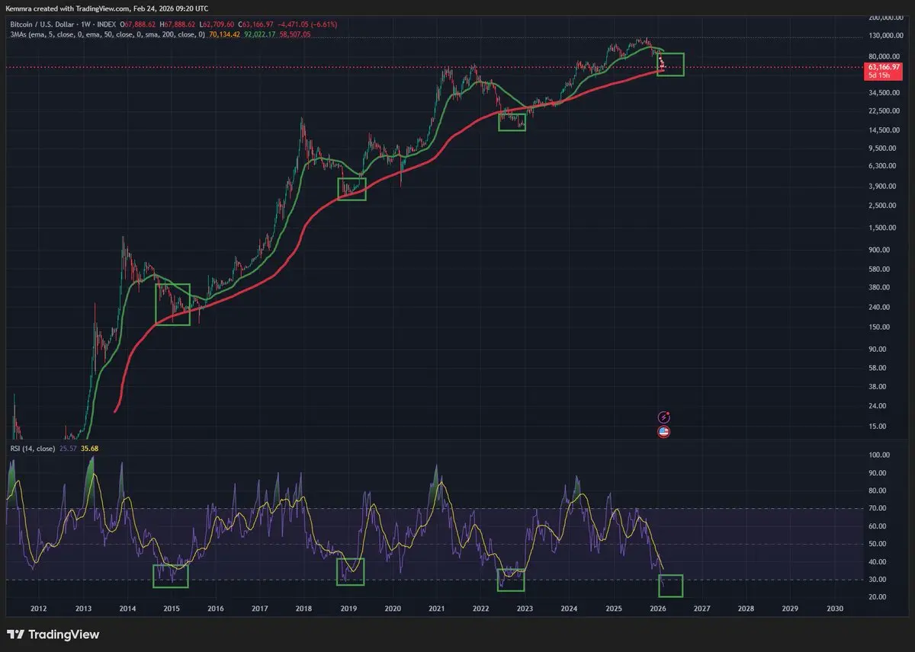Click the 2015 label on the time axis

(172, 609)
